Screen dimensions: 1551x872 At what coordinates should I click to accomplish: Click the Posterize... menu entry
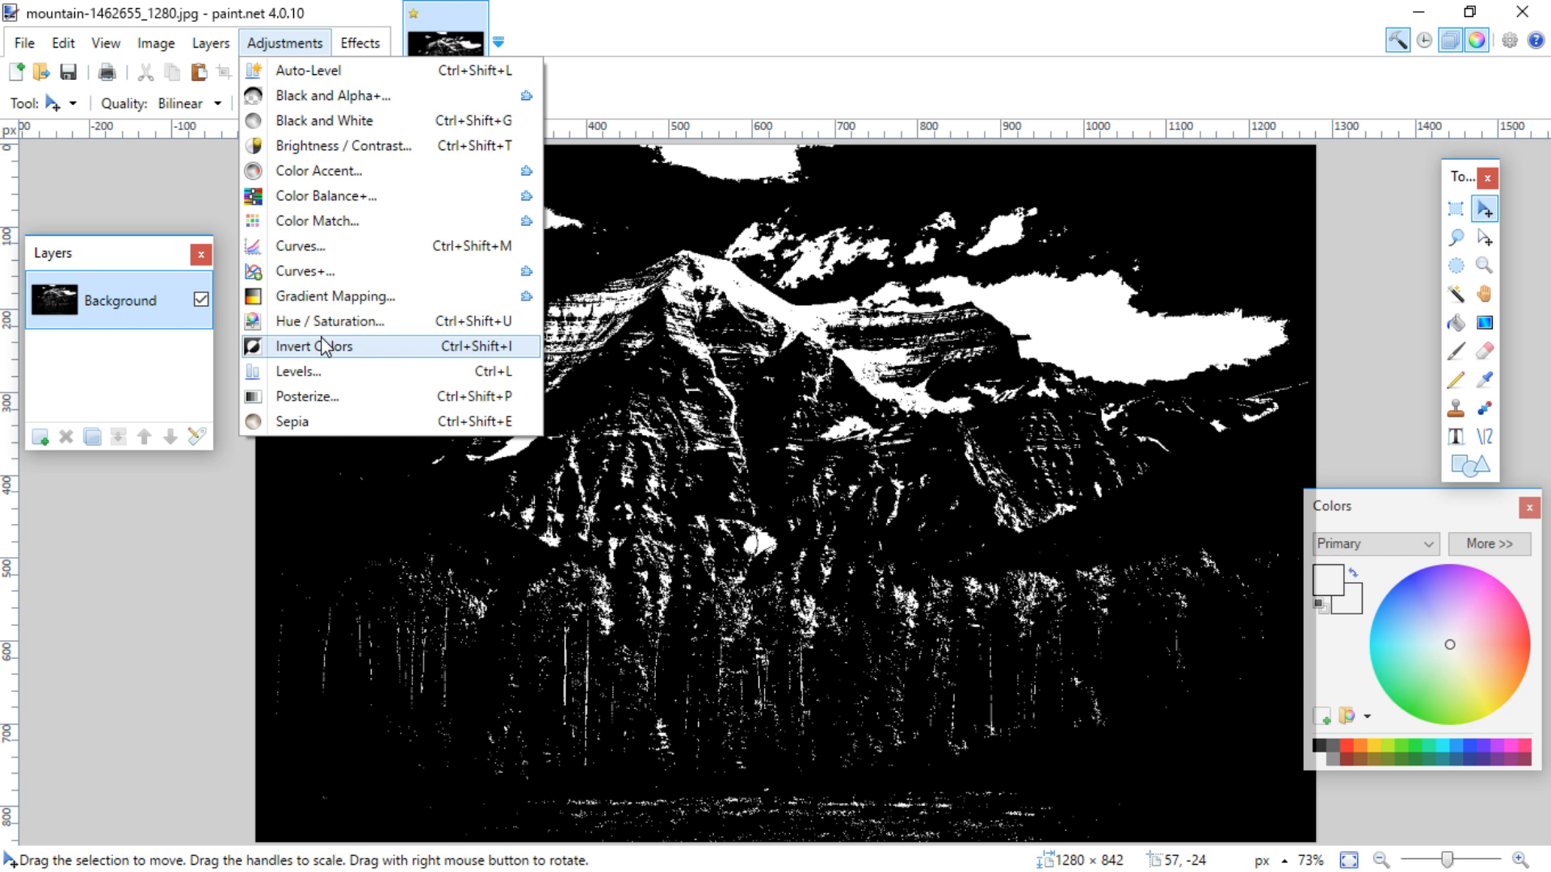(x=307, y=396)
